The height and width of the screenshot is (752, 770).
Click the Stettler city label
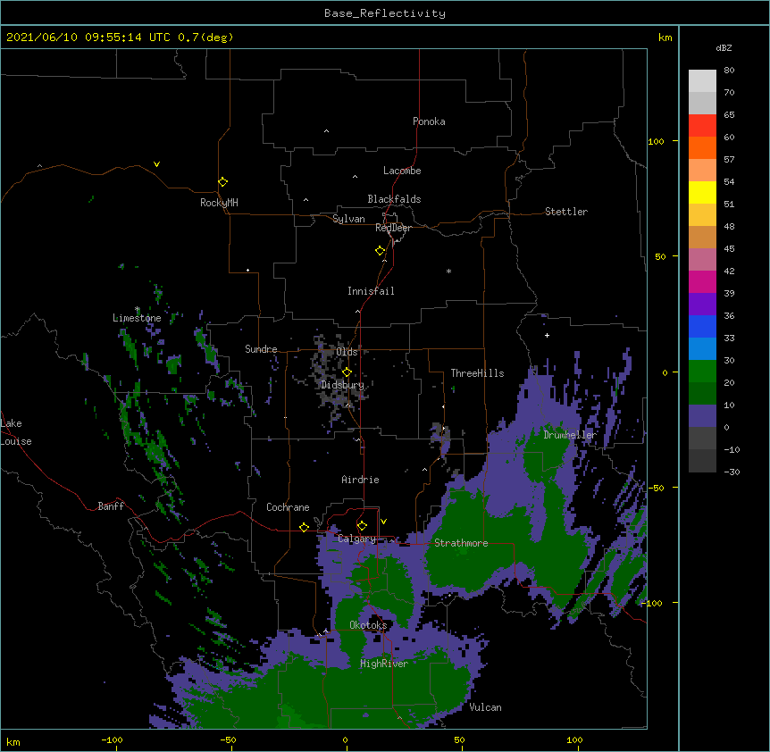(x=566, y=212)
